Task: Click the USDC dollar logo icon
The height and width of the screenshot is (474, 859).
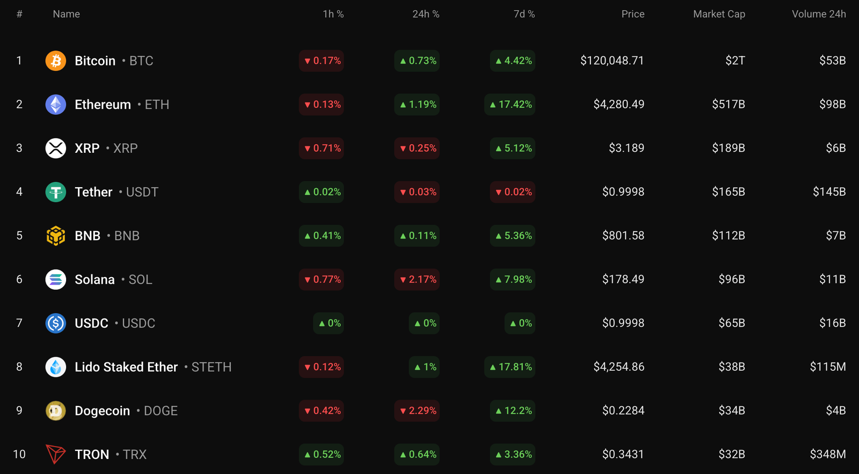Action: [55, 323]
